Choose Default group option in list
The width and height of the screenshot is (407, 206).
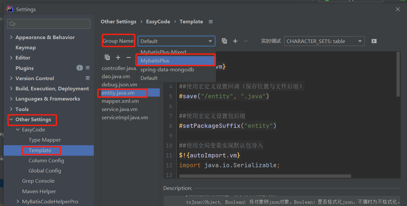coord(176,78)
